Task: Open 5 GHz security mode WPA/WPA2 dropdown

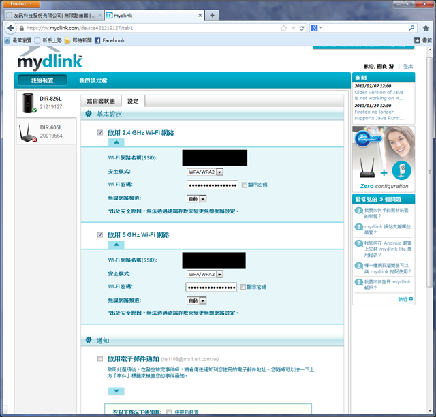Action: [205, 275]
